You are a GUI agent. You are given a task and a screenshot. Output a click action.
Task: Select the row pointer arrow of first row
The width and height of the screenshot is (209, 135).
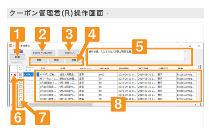11,75
